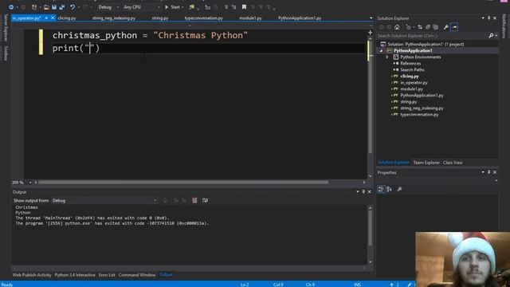Open the Python 3.4 Interactive tab

click(x=75, y=275)
